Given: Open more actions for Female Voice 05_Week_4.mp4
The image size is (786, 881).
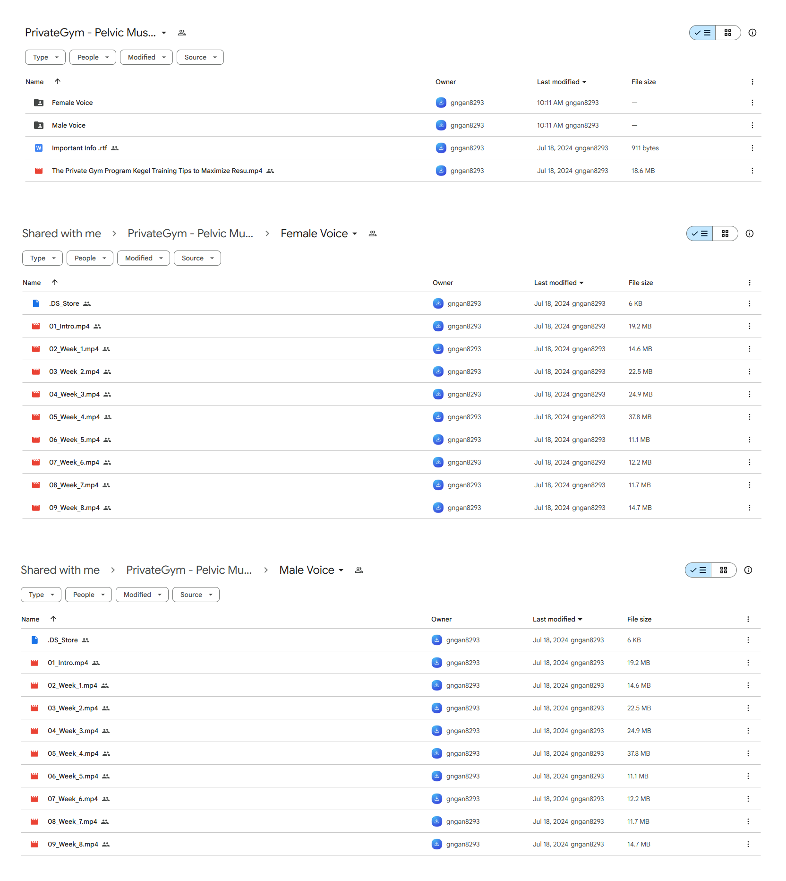Looking at the screenshot, I should [x=750, y=417].
